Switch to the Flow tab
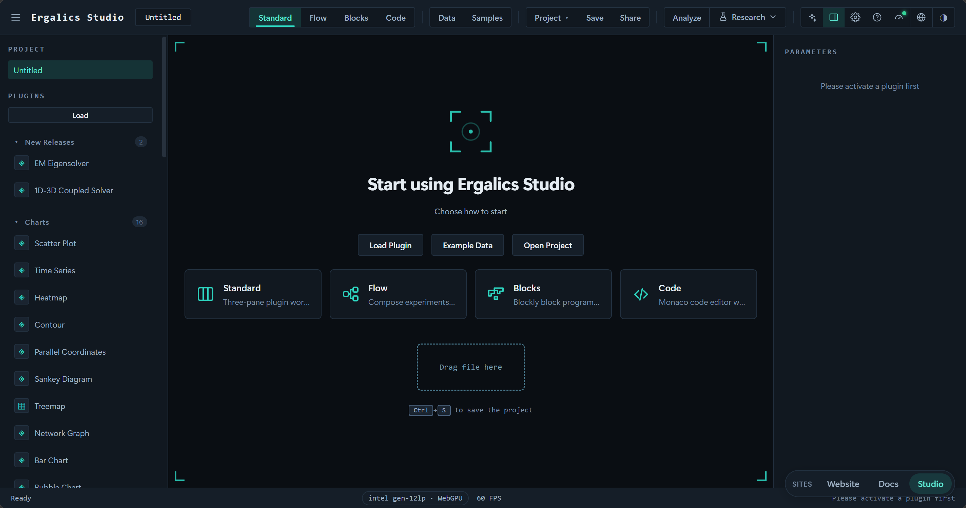 pyautogui.click(x=318, y=18)
